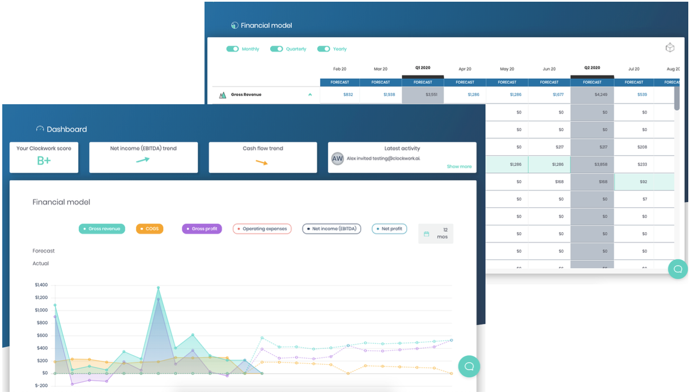Open the 12 mos range selector
The width and height of the screenshot is (690, 392).
tap(436, 233)
